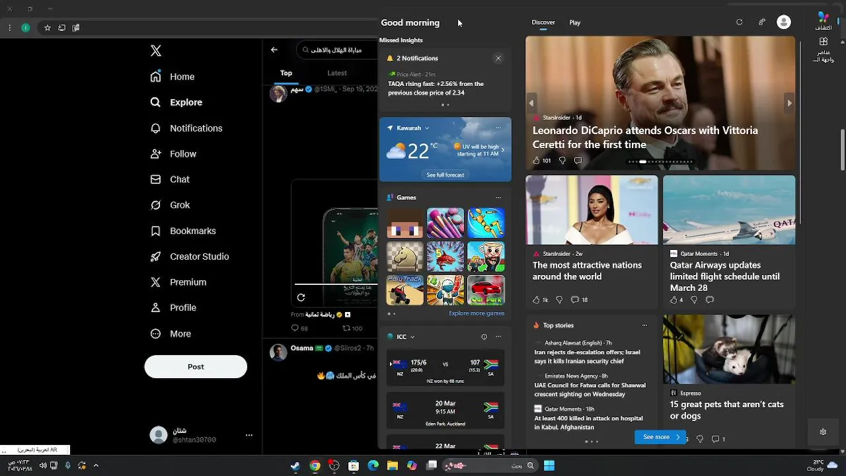This screenshot has height=476, width=846.
Task: Open the Premium page in X
Action: pyautogui.click(x=178, y=282)
